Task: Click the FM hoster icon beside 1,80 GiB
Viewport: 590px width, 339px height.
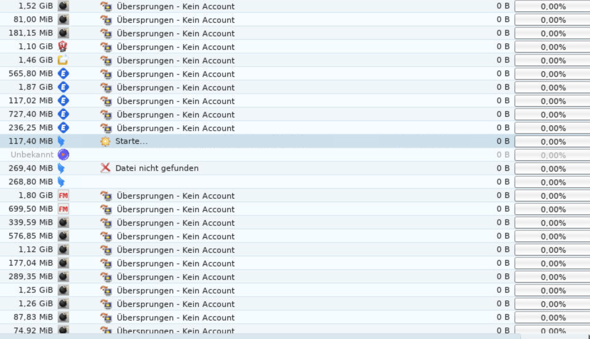Action: point(63,195)
